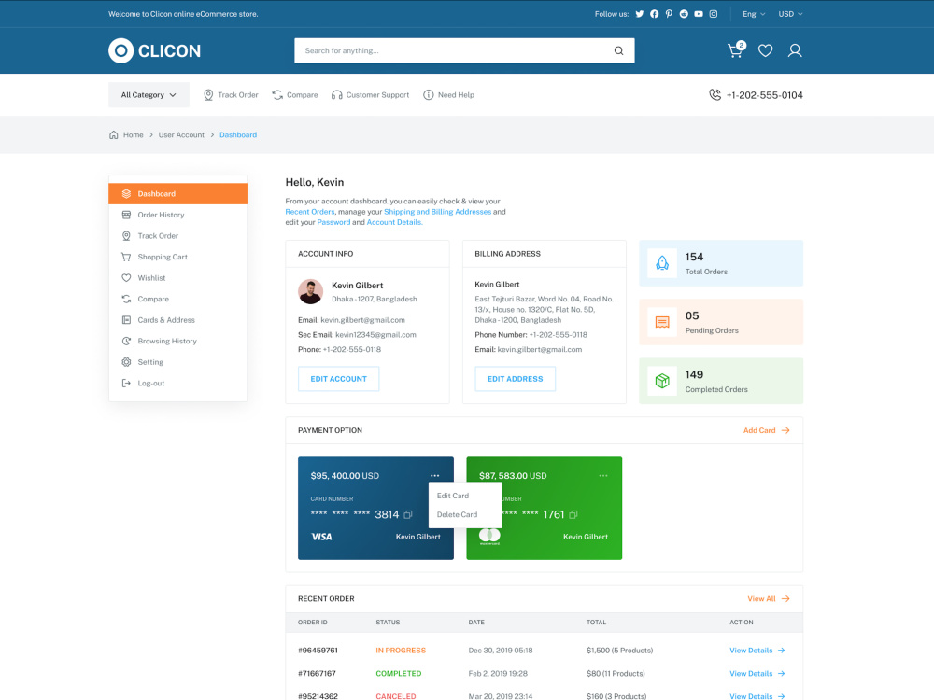Open the green card's three-dot menu

pos(603,476)
